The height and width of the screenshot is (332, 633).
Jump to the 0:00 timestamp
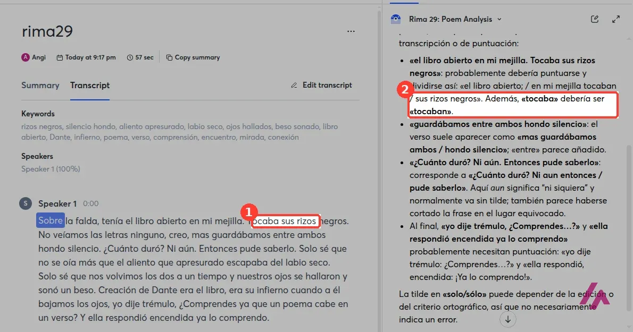91,204
